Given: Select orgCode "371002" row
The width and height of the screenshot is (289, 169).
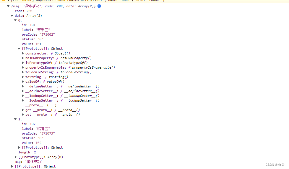Looking at the screenshot, I should click(x=38, y=34).
